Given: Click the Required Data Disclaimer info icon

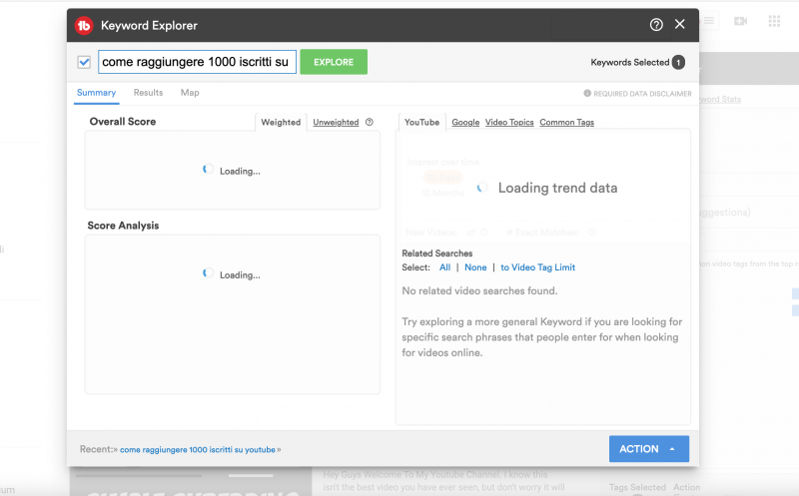Looking at the screenshot, I should [x=587, y=94].
